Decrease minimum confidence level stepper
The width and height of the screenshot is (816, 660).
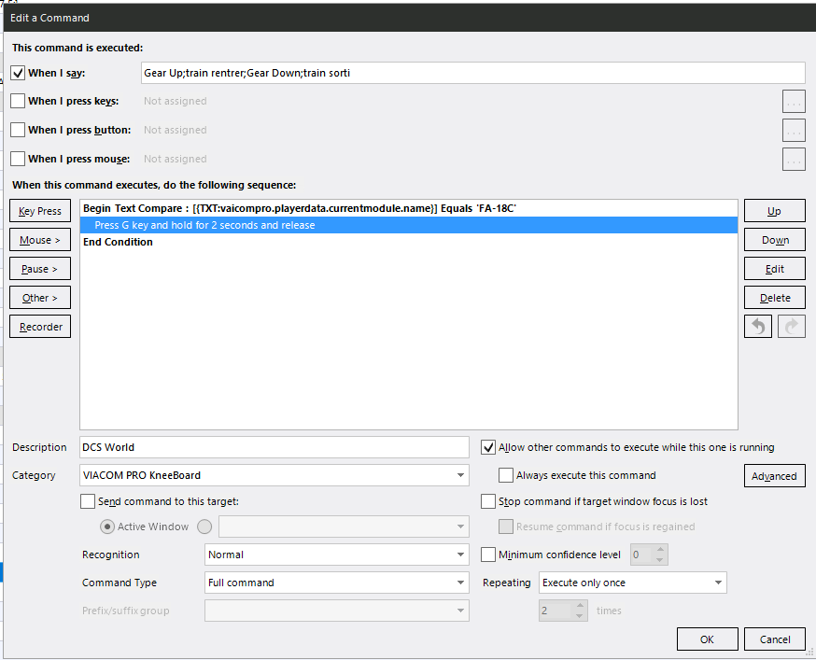(x=660, y=560)
